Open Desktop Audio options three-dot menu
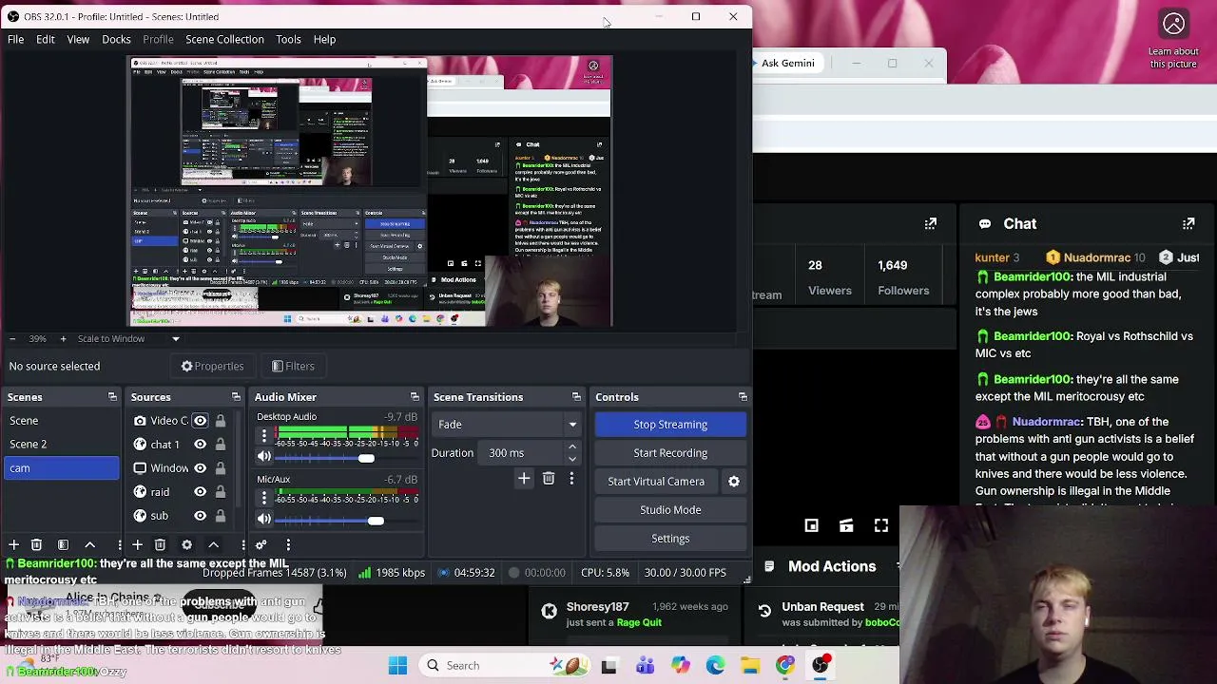1217x684 pixels. (x=264, y=437)
